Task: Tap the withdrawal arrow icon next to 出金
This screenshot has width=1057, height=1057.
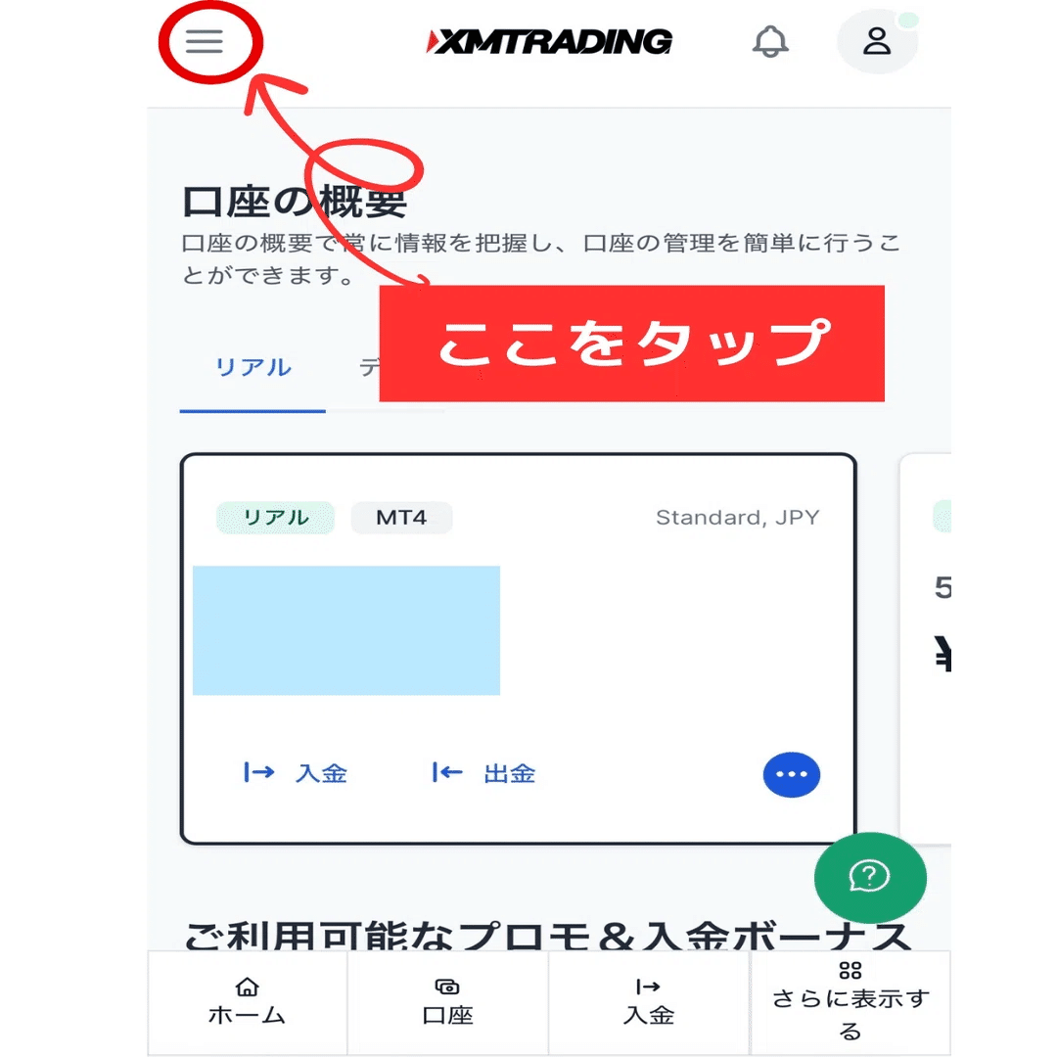Action: pyautogui.click(x=447, y=772)
